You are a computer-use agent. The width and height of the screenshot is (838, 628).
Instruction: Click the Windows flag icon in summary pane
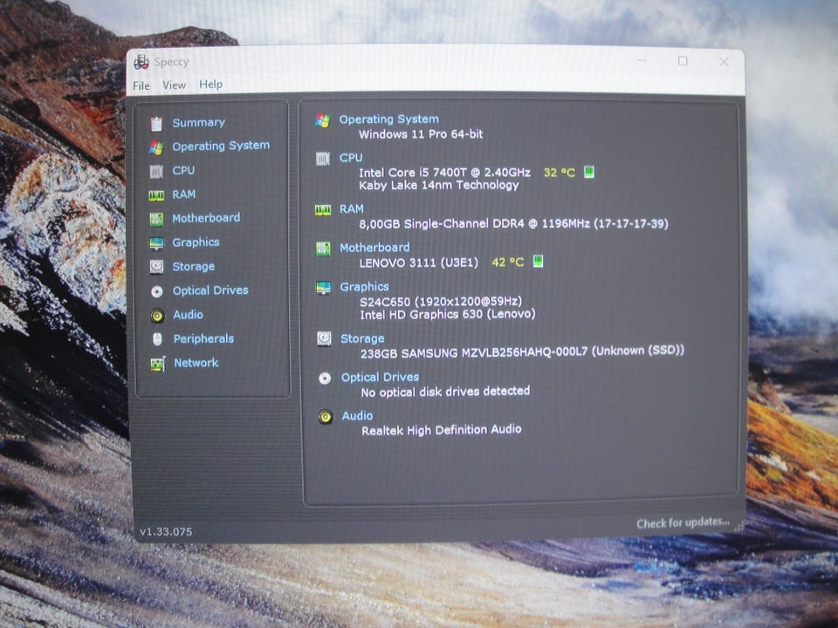click(322, 120)
